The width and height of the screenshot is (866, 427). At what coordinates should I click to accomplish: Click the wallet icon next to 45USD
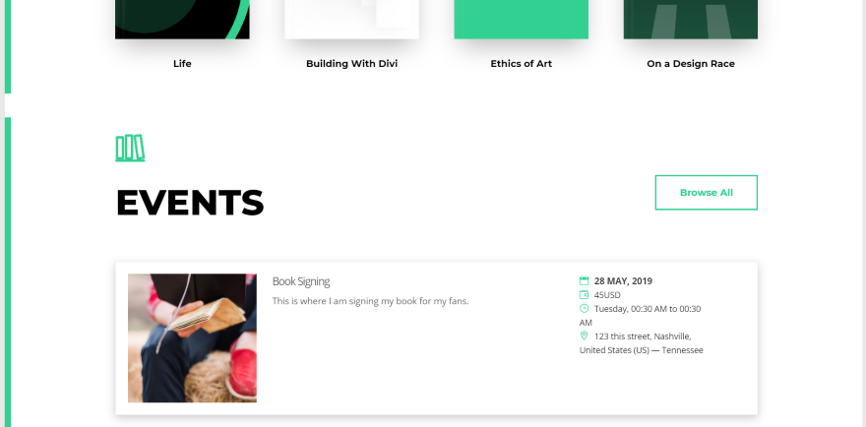585,295
